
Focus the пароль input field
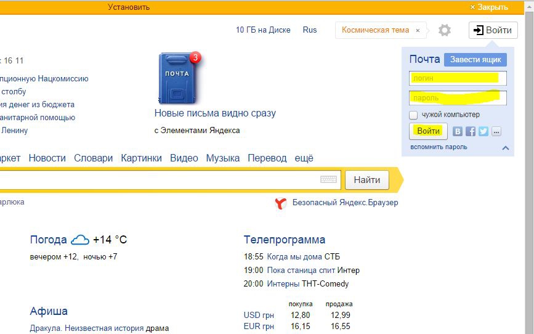(x=458, y=98)
